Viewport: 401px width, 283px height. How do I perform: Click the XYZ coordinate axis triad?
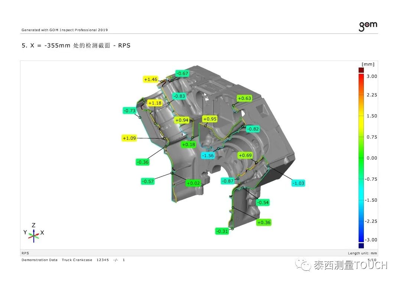pyautogui.click(x=34, y=233)
